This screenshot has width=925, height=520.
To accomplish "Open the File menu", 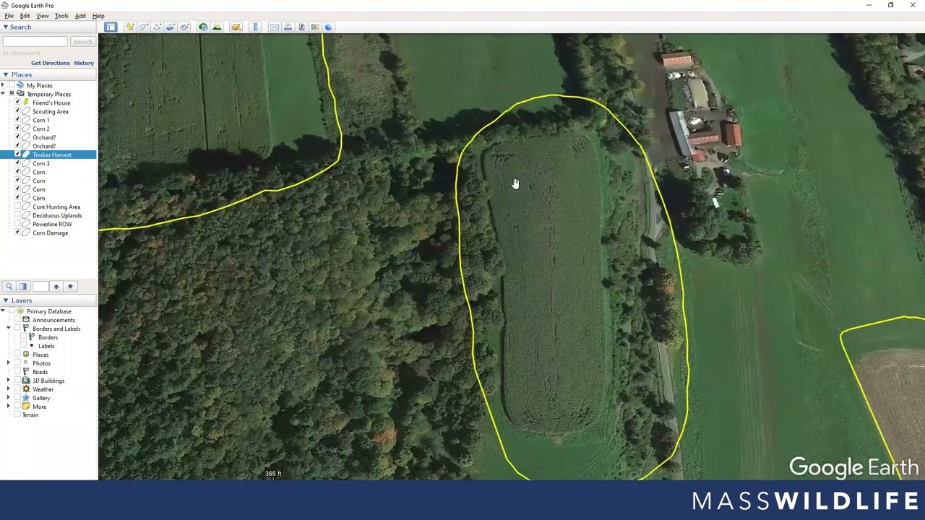I will 9,16.
